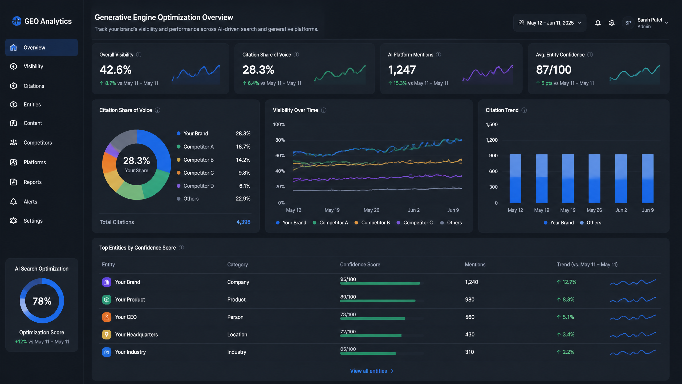The image size is (682, 384).
Task: Toggle Competitor C series in Visibility Over Time legend
Action: tap(415, 223)
